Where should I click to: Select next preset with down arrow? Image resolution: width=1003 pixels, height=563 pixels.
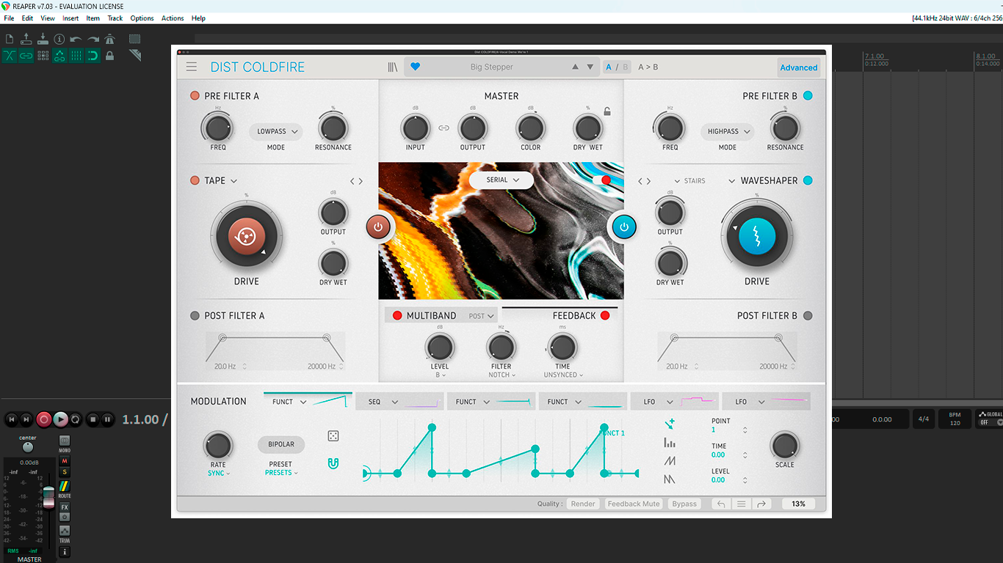click(x=590, y=67)
